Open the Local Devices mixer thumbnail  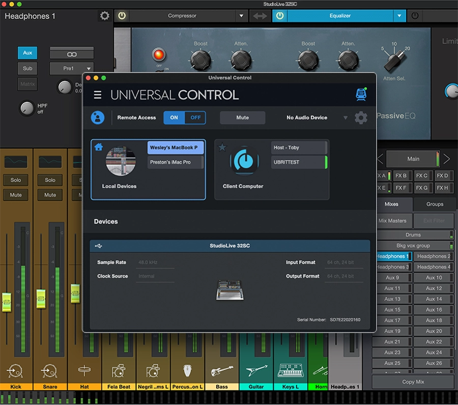point(121,161)
